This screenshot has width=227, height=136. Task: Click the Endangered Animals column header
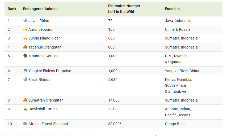tap(41, 9)
